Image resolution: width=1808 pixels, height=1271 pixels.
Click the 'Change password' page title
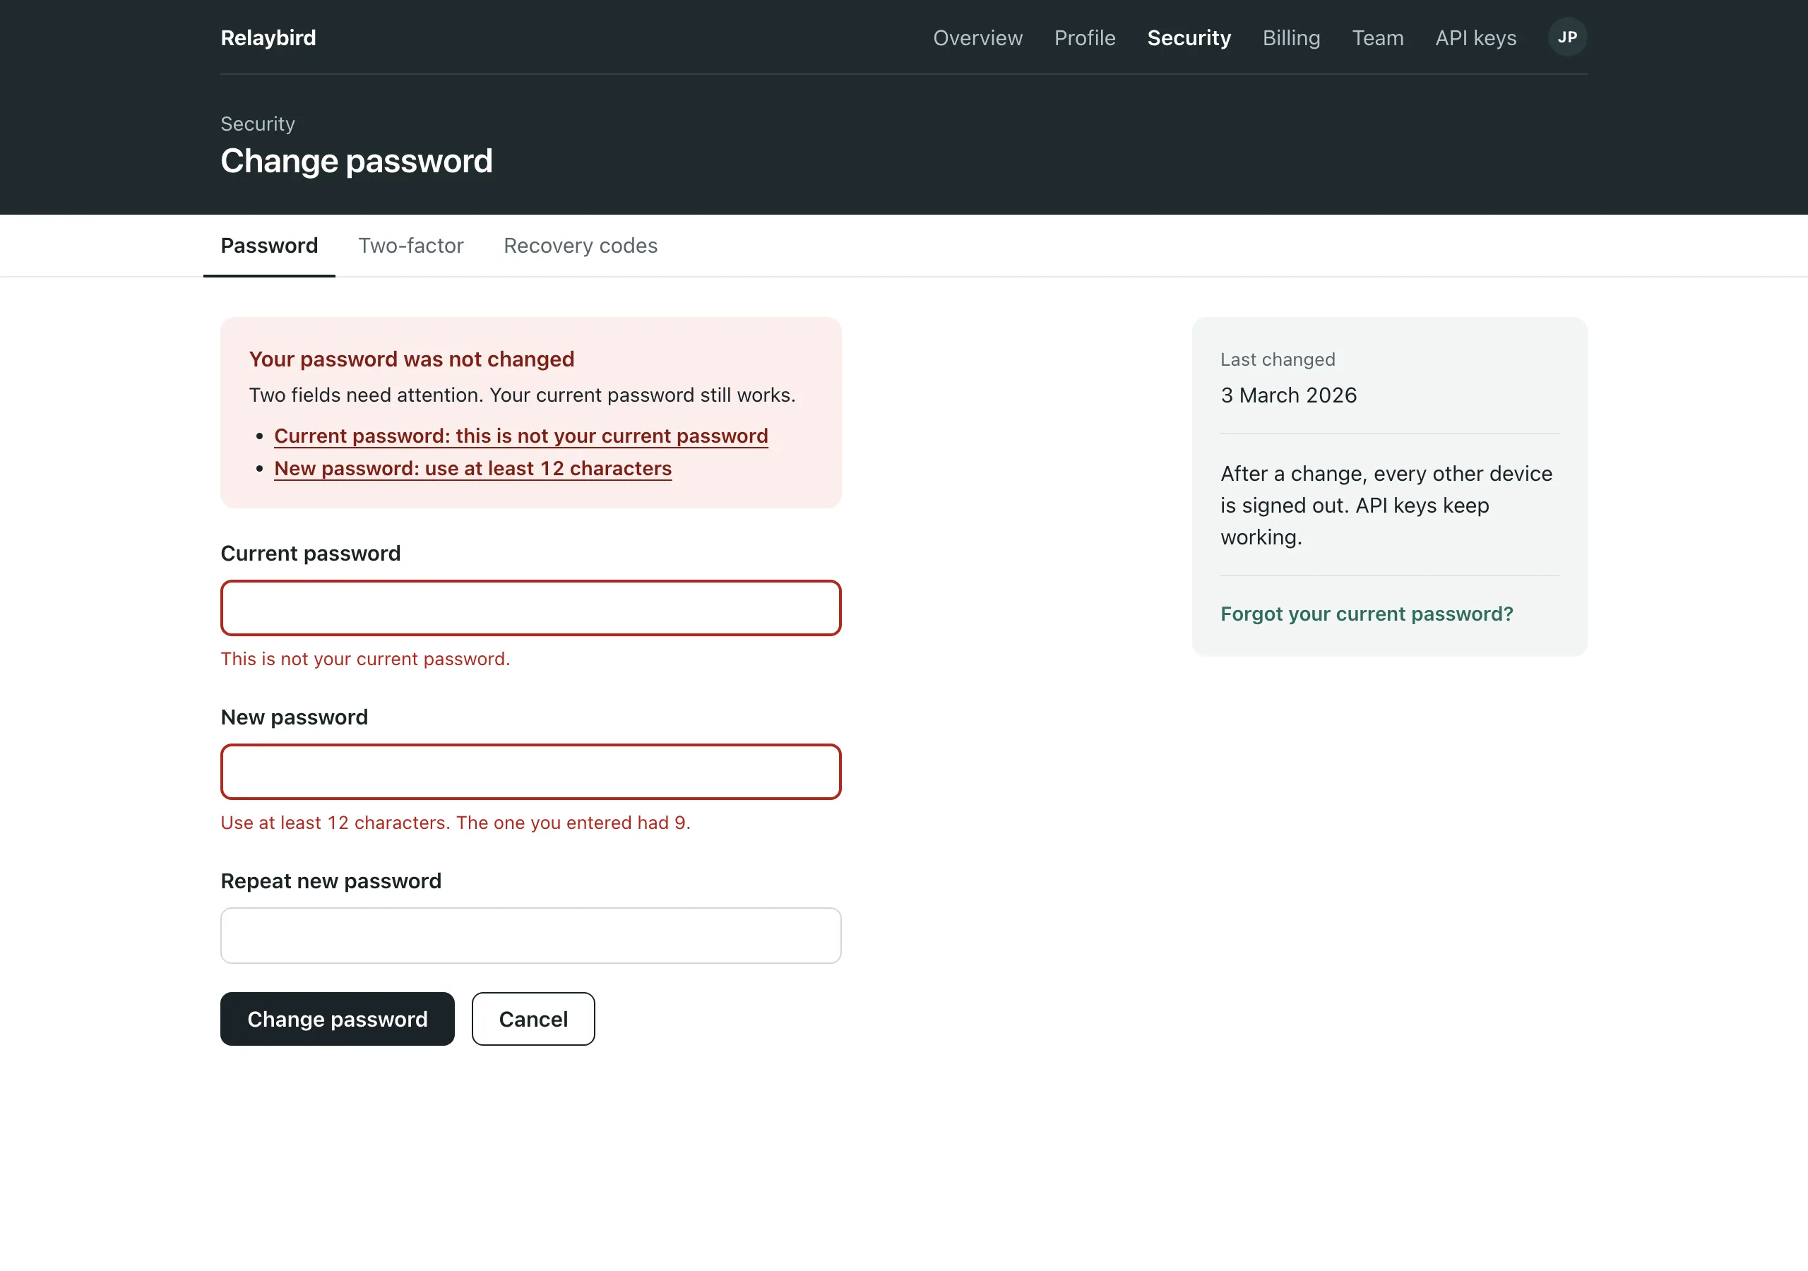coord(356,161)
